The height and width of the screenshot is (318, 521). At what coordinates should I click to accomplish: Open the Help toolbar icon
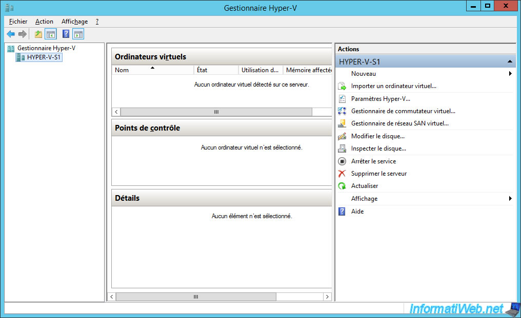point(66,34)
